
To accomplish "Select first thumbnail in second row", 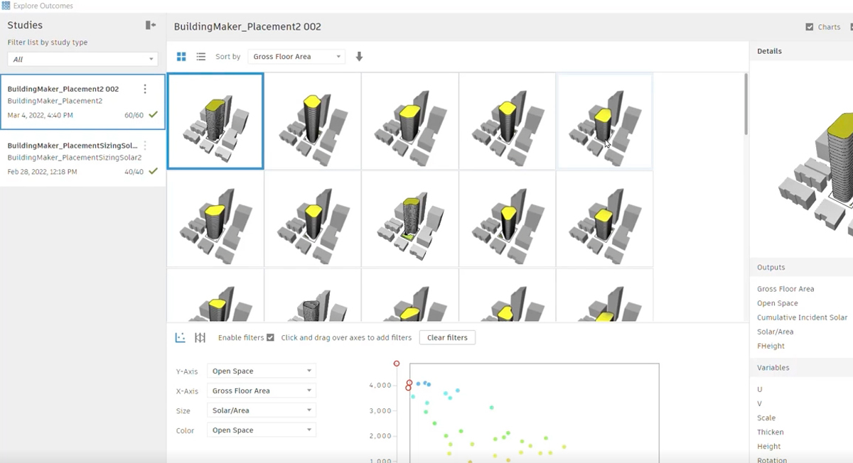I will coord(215,219).
